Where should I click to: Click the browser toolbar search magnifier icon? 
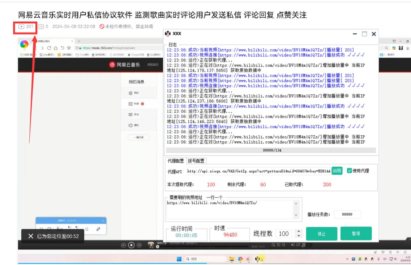pyautogui.click(x=387, y=48)
